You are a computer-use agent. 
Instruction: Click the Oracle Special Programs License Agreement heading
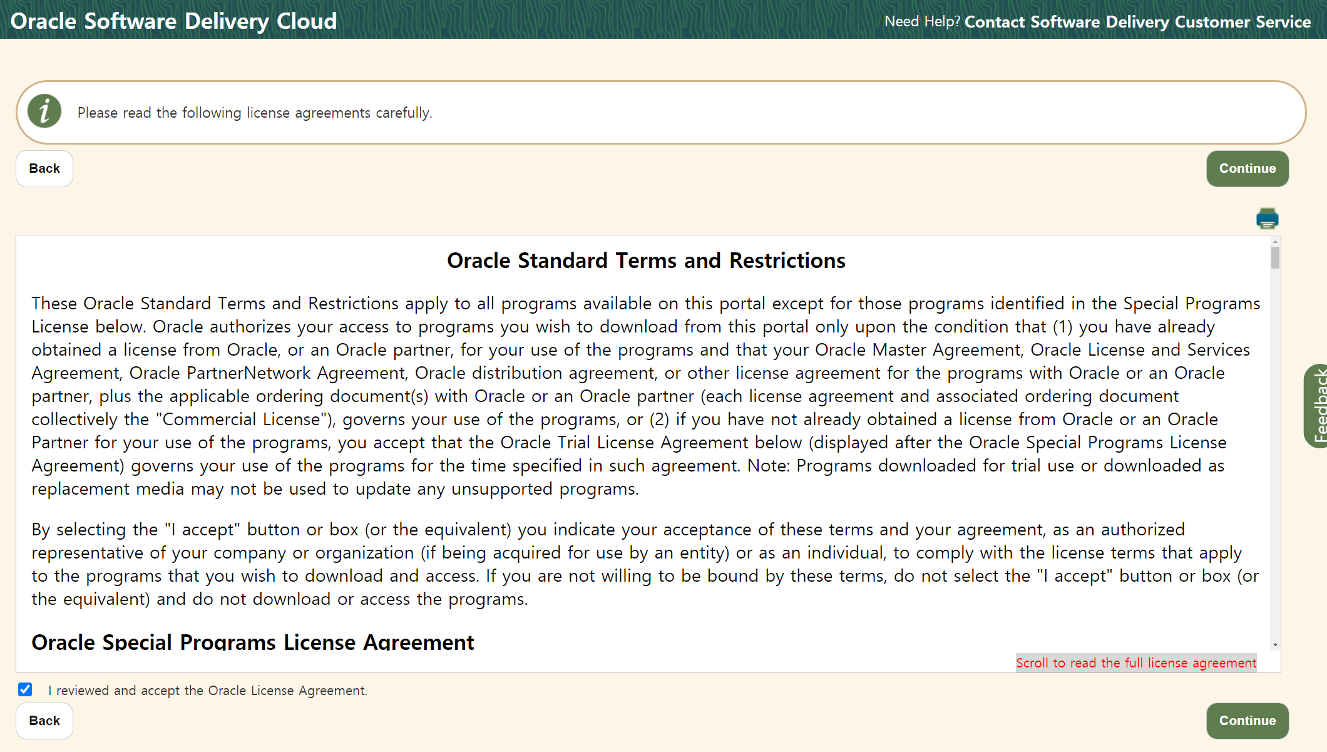253,642
